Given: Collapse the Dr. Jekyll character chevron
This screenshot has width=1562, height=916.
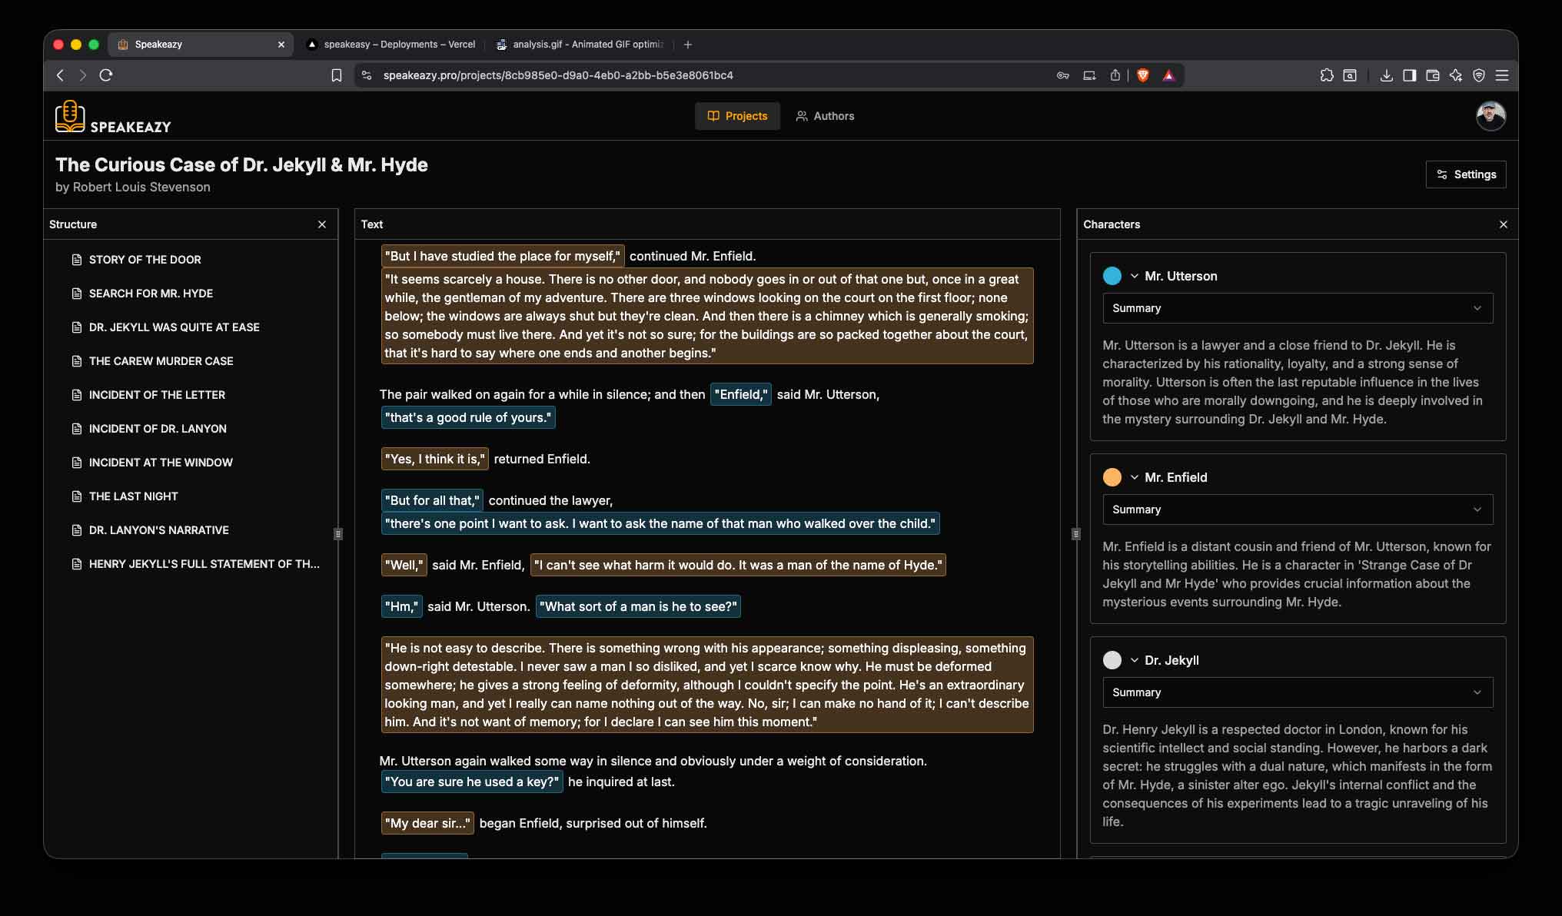Looking at the screenshot, I should pyautogui.click(x=1134, y=660).
